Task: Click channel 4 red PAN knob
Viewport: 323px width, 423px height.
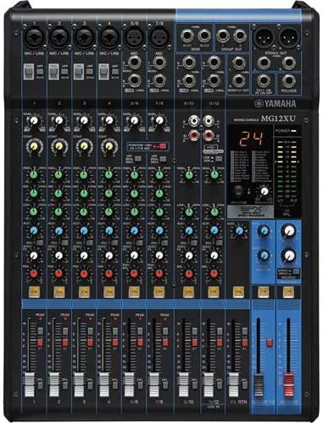Action: pyautogui.click(x=109, y=273)
